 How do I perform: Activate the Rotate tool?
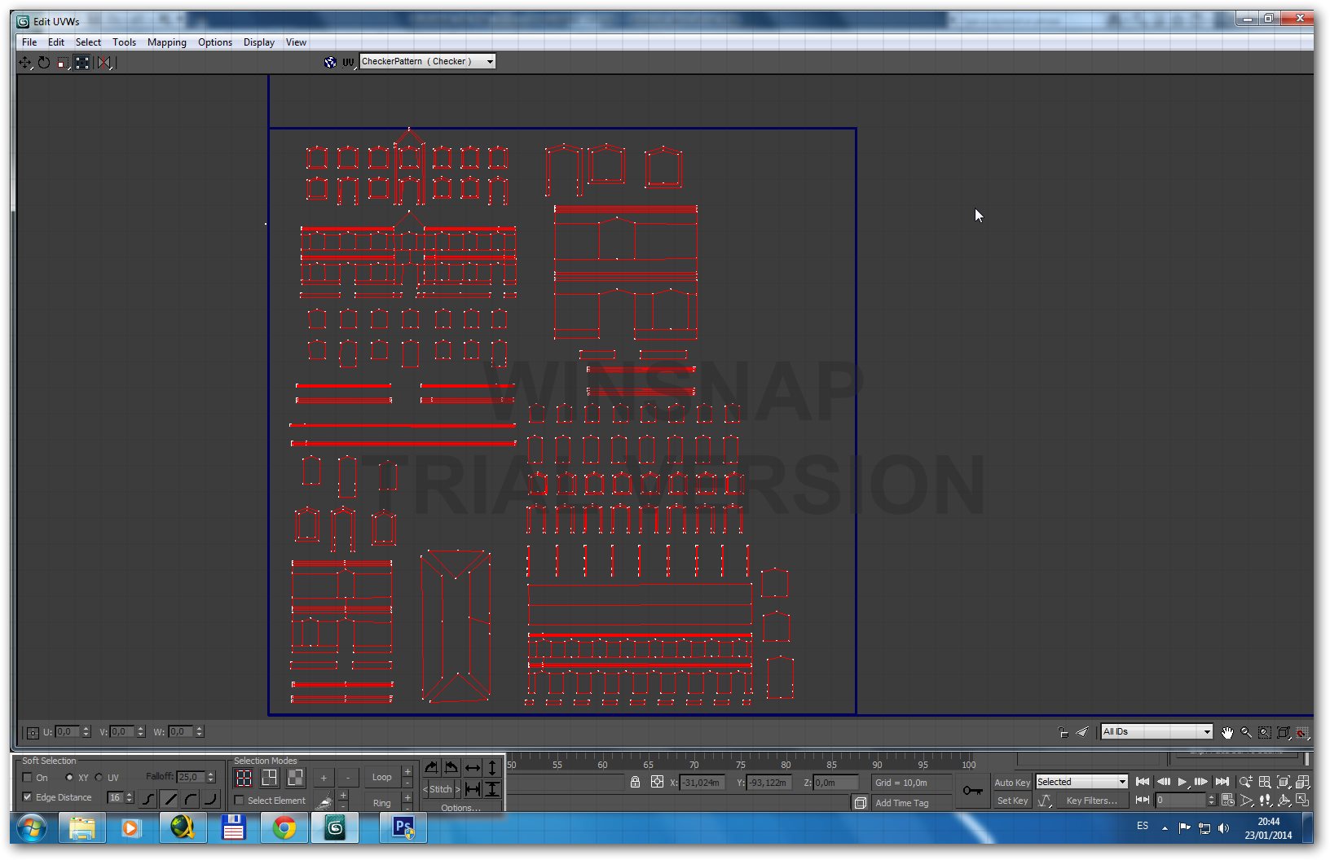coord(44,63)
